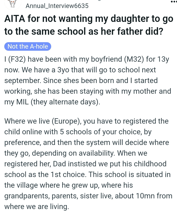Click the post headline tab area
The width and height of the screenshot is (177, 216).
coord(88,25)
